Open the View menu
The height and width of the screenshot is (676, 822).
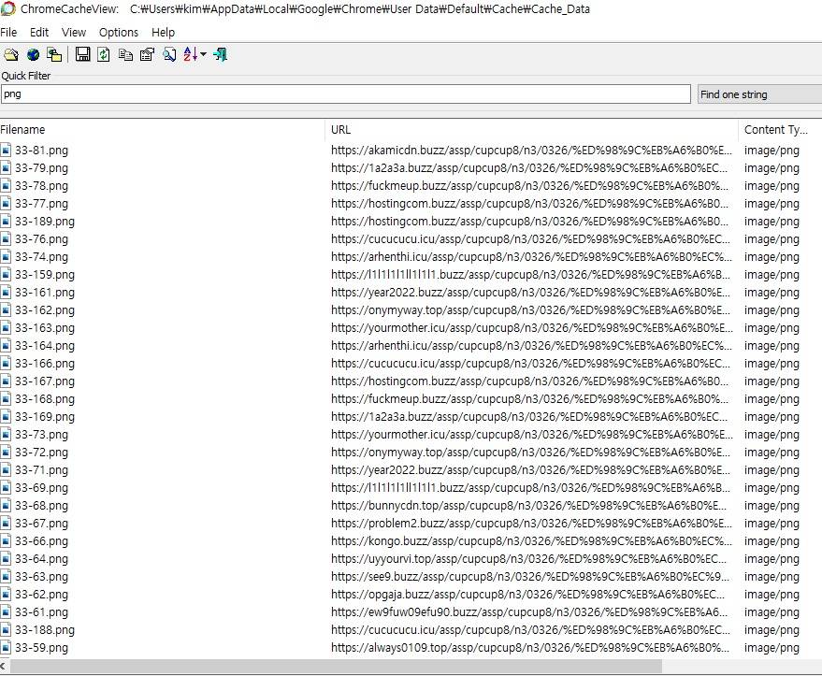point(74,32)
